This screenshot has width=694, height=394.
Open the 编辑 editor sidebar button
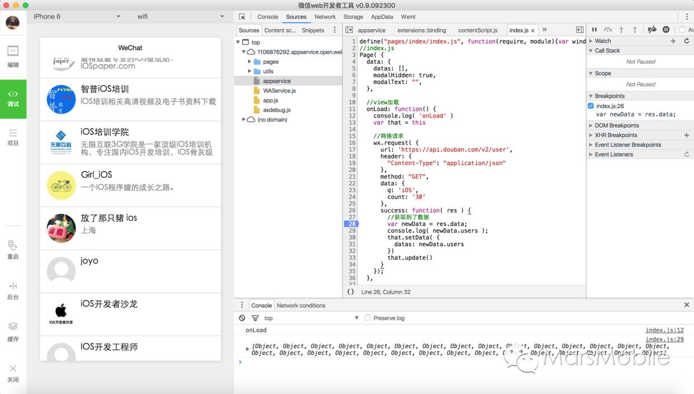13,57
